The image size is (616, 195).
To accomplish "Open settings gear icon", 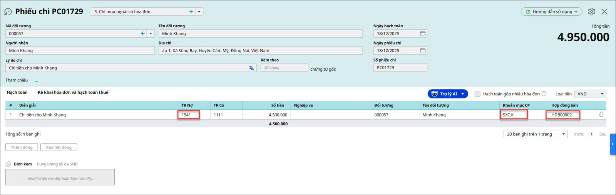I will point(591,12).
